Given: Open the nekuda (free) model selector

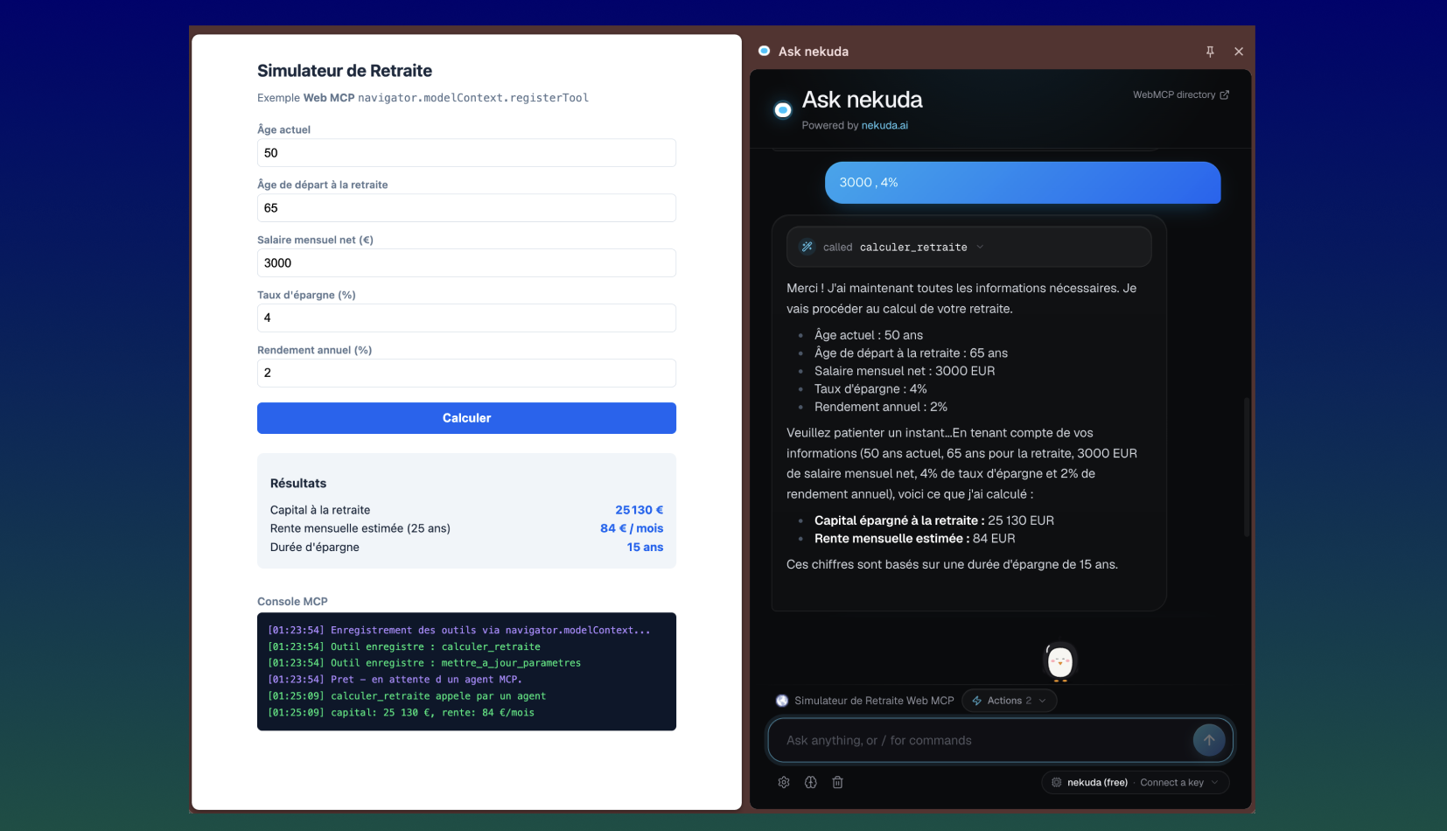Looking at the screenshot, I should click(x=1136, y=782).
